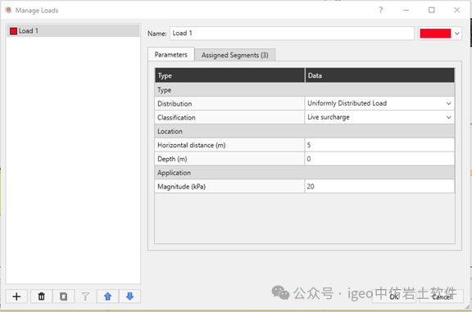Delete selected load with trash icon

pyautogui.click(x=41, y=296)
